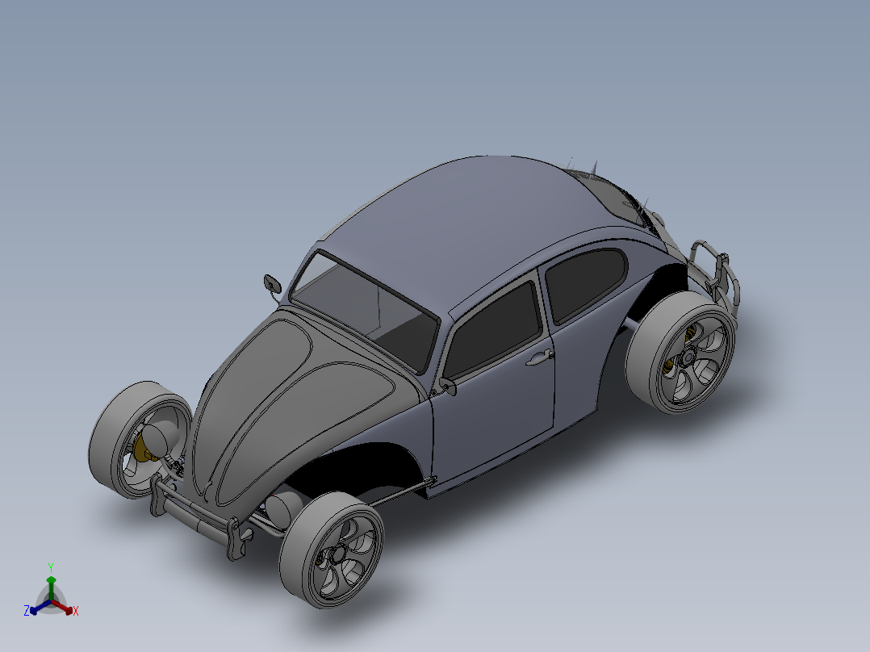Select the rear bumper guard
This screenshot has height=652, width=870.
click(x=716, y=276)
